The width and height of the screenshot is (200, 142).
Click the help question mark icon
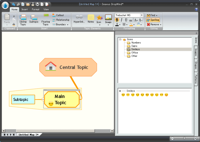[196, 9]
